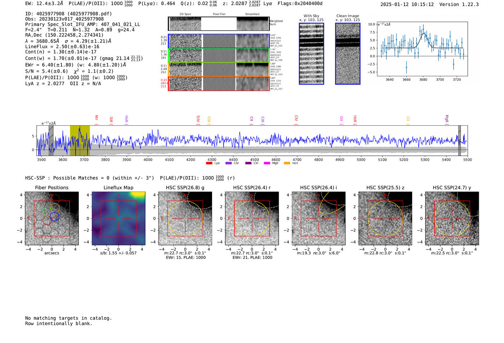Select the blue fiber circle in Fiber Positions
504x343 pixels.
(x=54, y=216)
